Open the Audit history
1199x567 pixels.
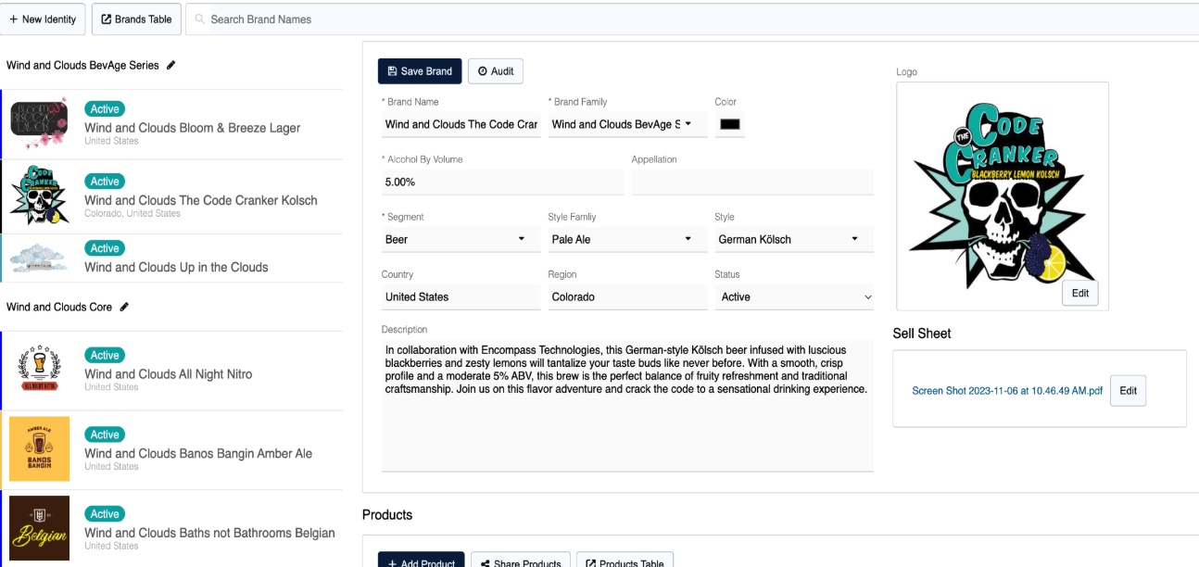click(x=496, y=71)
